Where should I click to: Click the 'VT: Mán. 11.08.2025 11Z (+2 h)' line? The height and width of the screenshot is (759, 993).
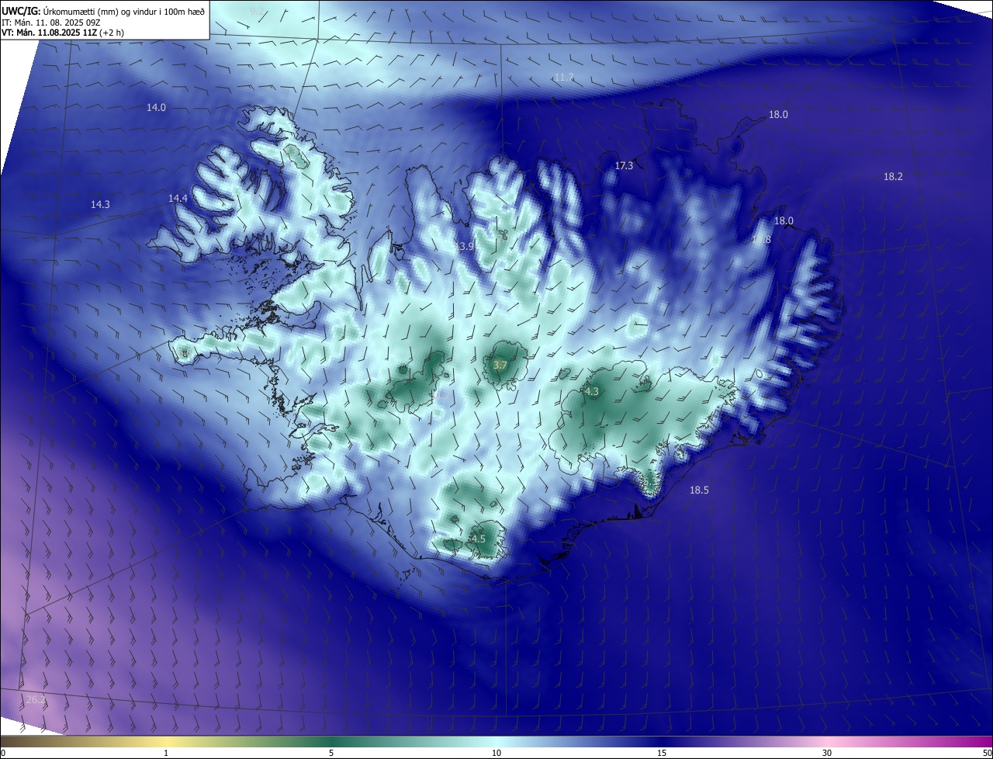(x=62, y=33)
